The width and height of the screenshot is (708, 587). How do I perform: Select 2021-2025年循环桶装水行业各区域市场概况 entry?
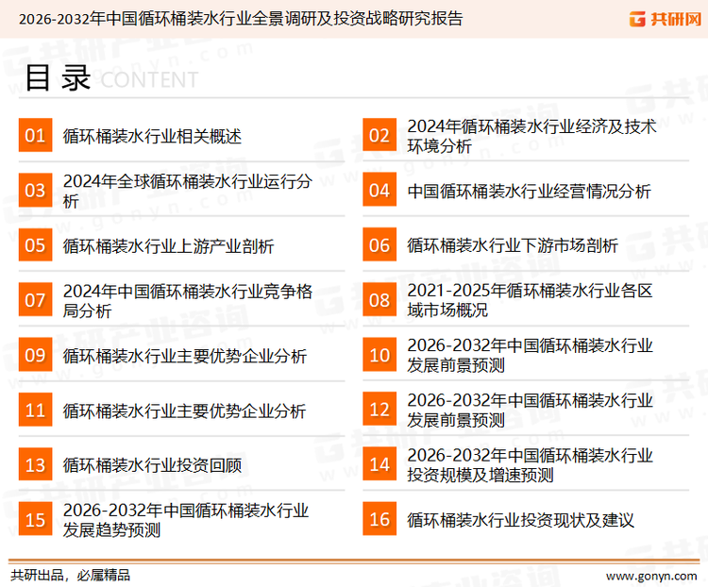(x=531, y=300)
